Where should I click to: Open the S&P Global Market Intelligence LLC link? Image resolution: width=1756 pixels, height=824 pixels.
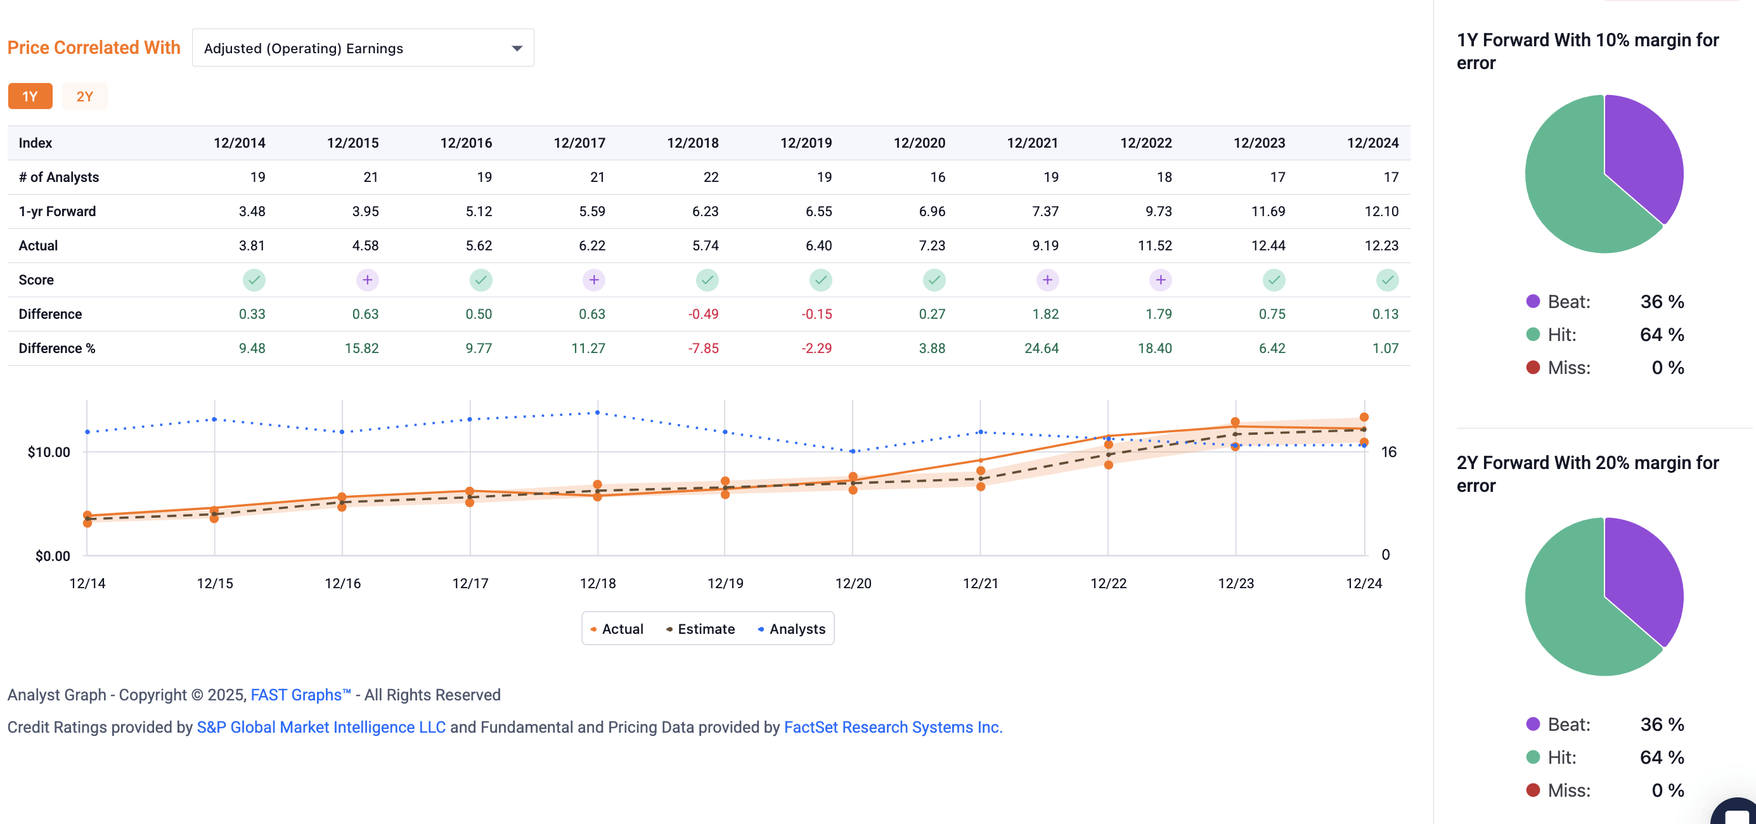click(321, 727)
